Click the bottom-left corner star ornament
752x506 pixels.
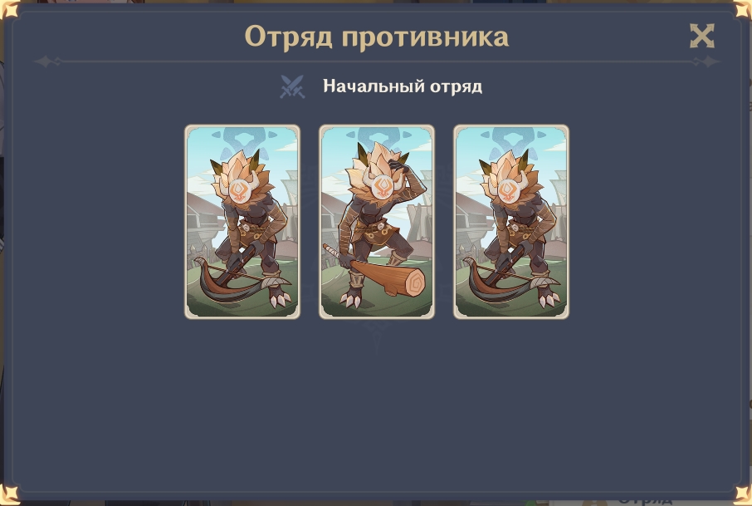10,494
